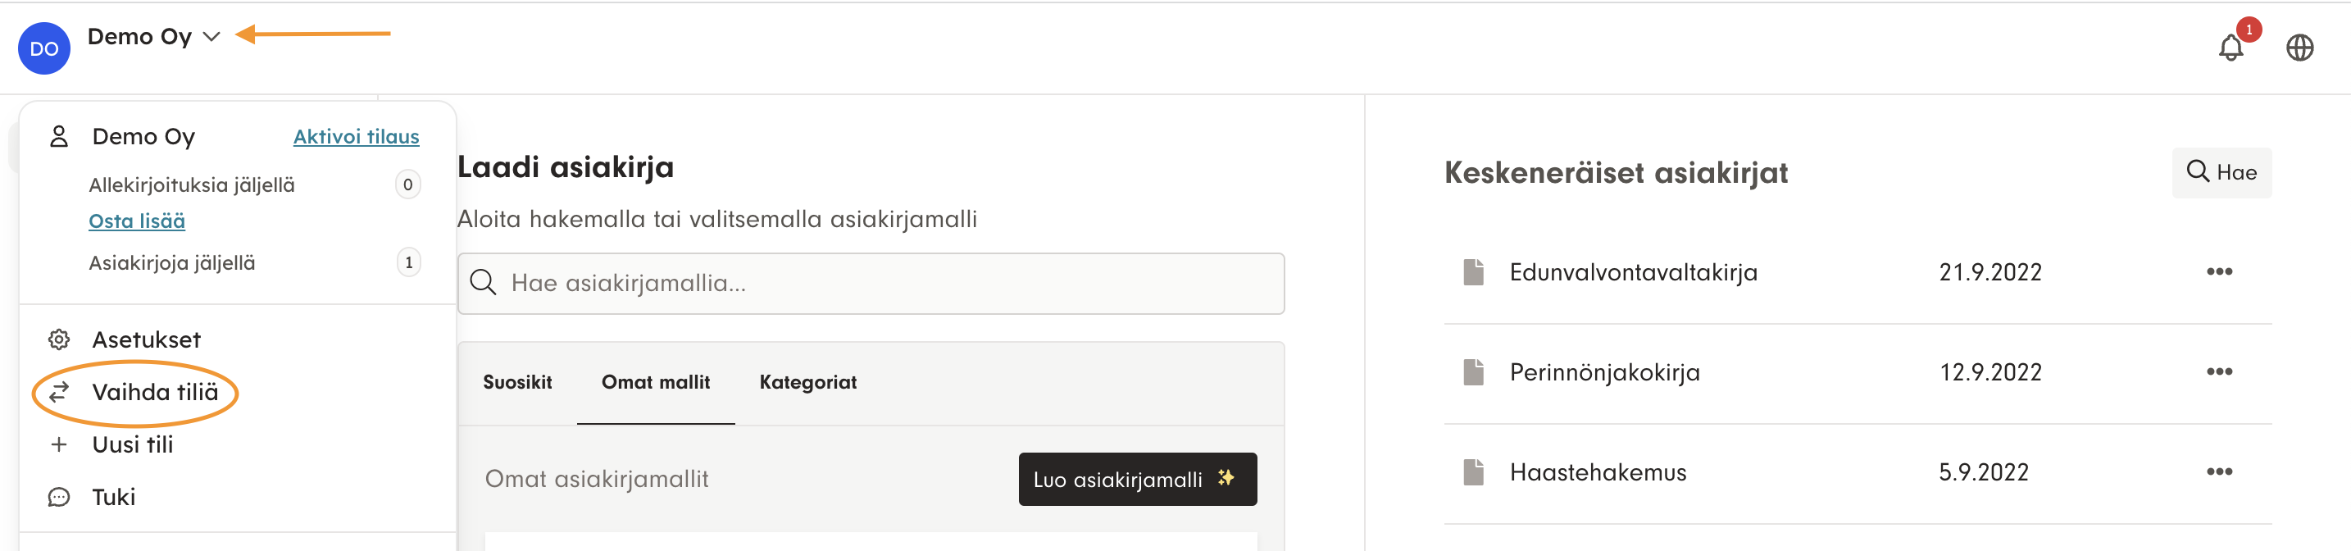Choose Uusi tili to add account
This screenshot has height=551, width=2351.
pyautogui.click(x=132, y=444)
